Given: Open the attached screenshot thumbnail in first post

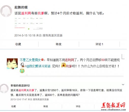Looking at the screenshot, I should (28, 23).
